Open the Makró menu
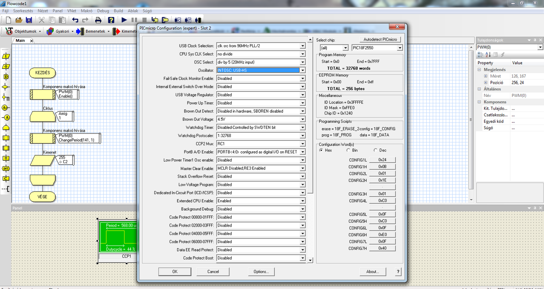 click(x=86, y=10)
